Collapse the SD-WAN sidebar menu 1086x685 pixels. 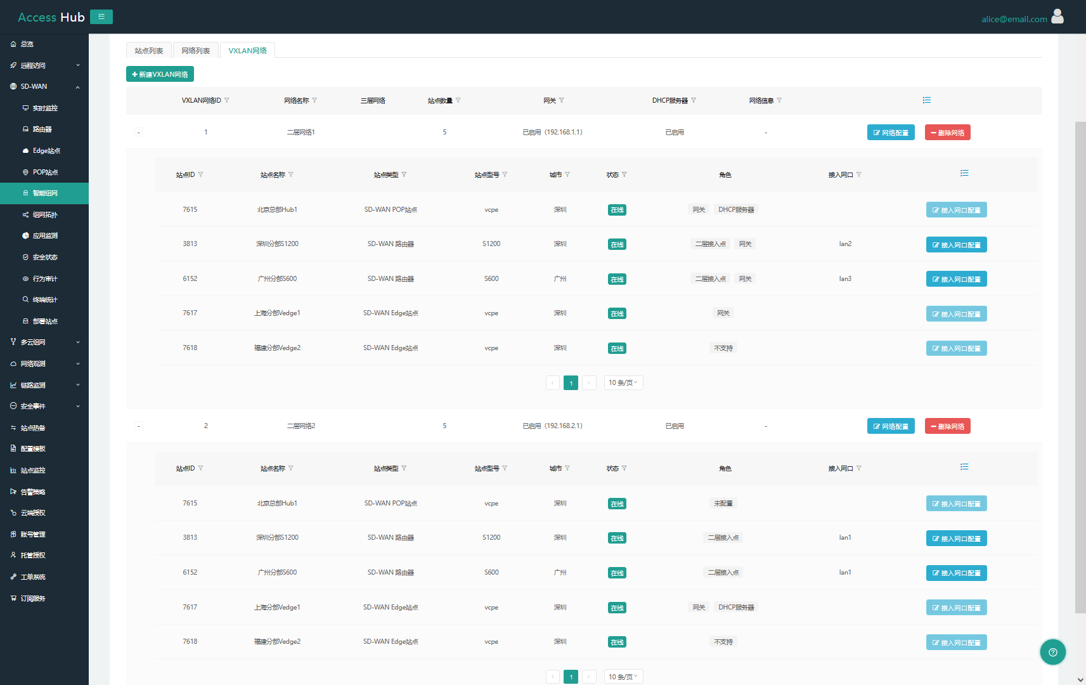(44, 87)
